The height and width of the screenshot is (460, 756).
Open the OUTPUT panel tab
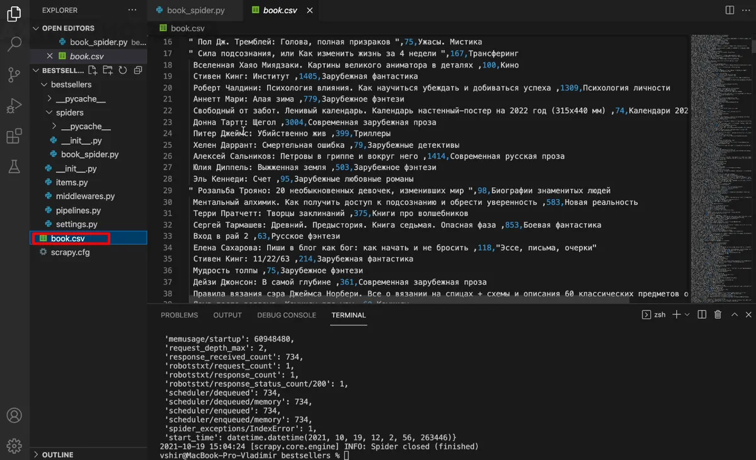pyautogui.click(x=227, y=315)
